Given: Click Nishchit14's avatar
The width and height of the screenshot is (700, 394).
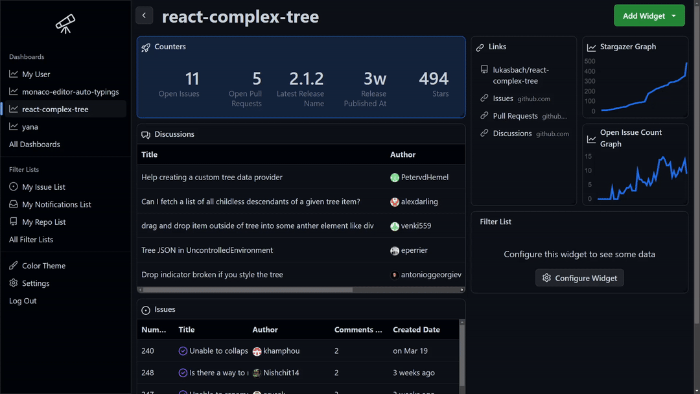Looking at the screenshot, I should click(257, 373).
